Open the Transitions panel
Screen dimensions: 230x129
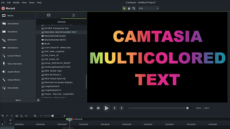18,32
